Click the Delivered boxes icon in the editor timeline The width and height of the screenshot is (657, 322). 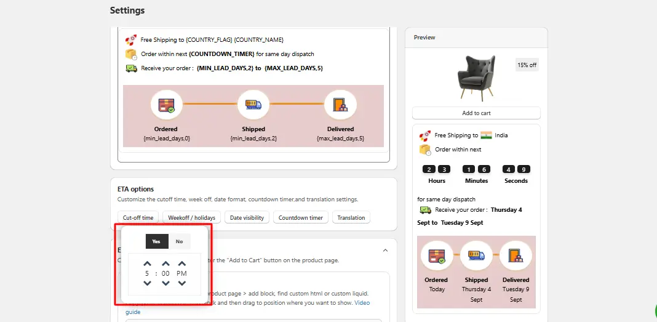(x=340, y=105)
